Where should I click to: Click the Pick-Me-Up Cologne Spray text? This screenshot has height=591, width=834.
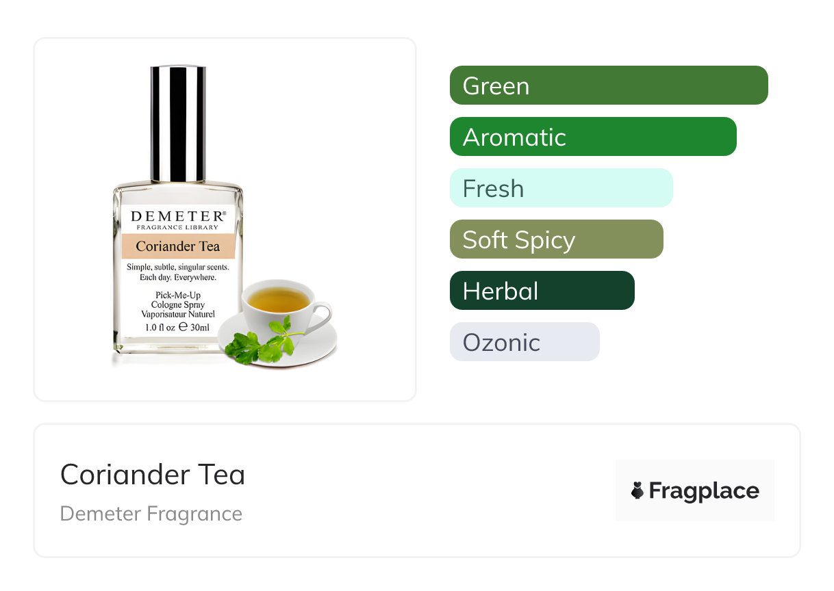click(178, 300)
